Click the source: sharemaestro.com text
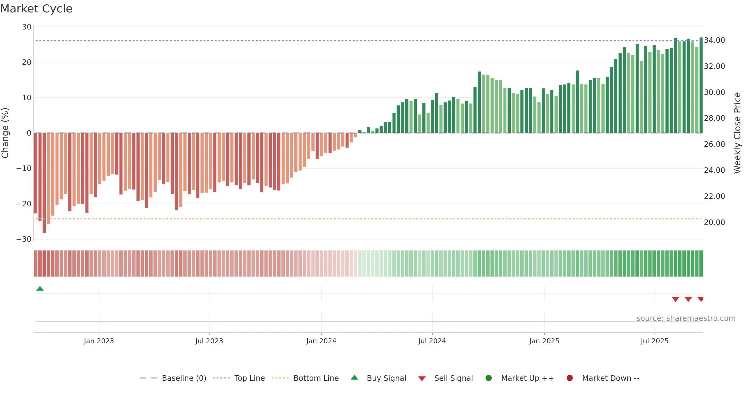This screenshot has width=746, height=419. 686,318
